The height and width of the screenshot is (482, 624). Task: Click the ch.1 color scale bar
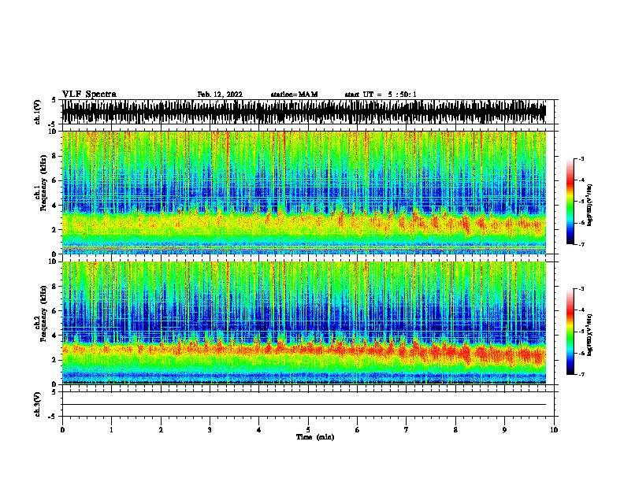pyautogui.click(x=570, y=202)
